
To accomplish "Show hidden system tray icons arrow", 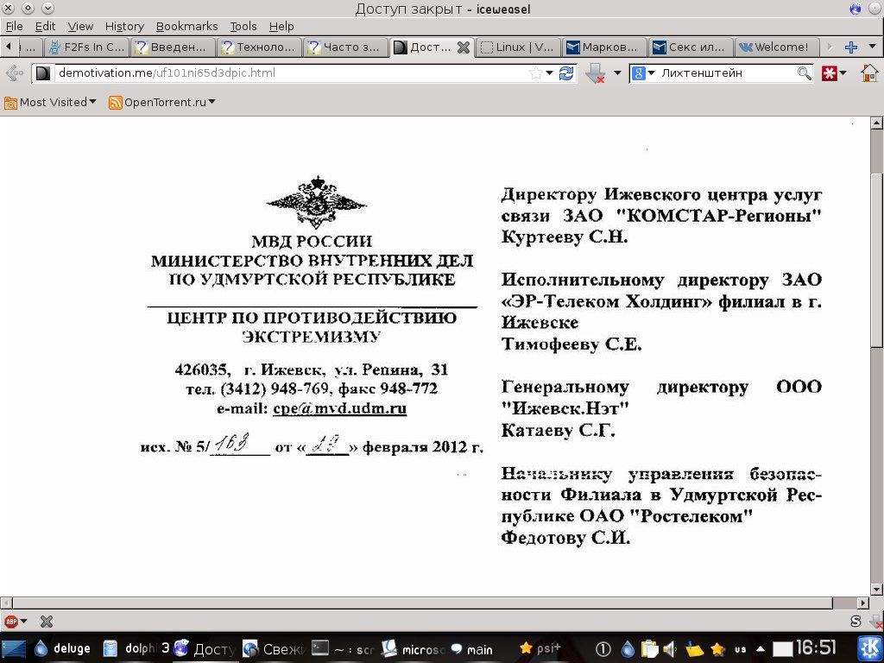I will coord(760,648).
